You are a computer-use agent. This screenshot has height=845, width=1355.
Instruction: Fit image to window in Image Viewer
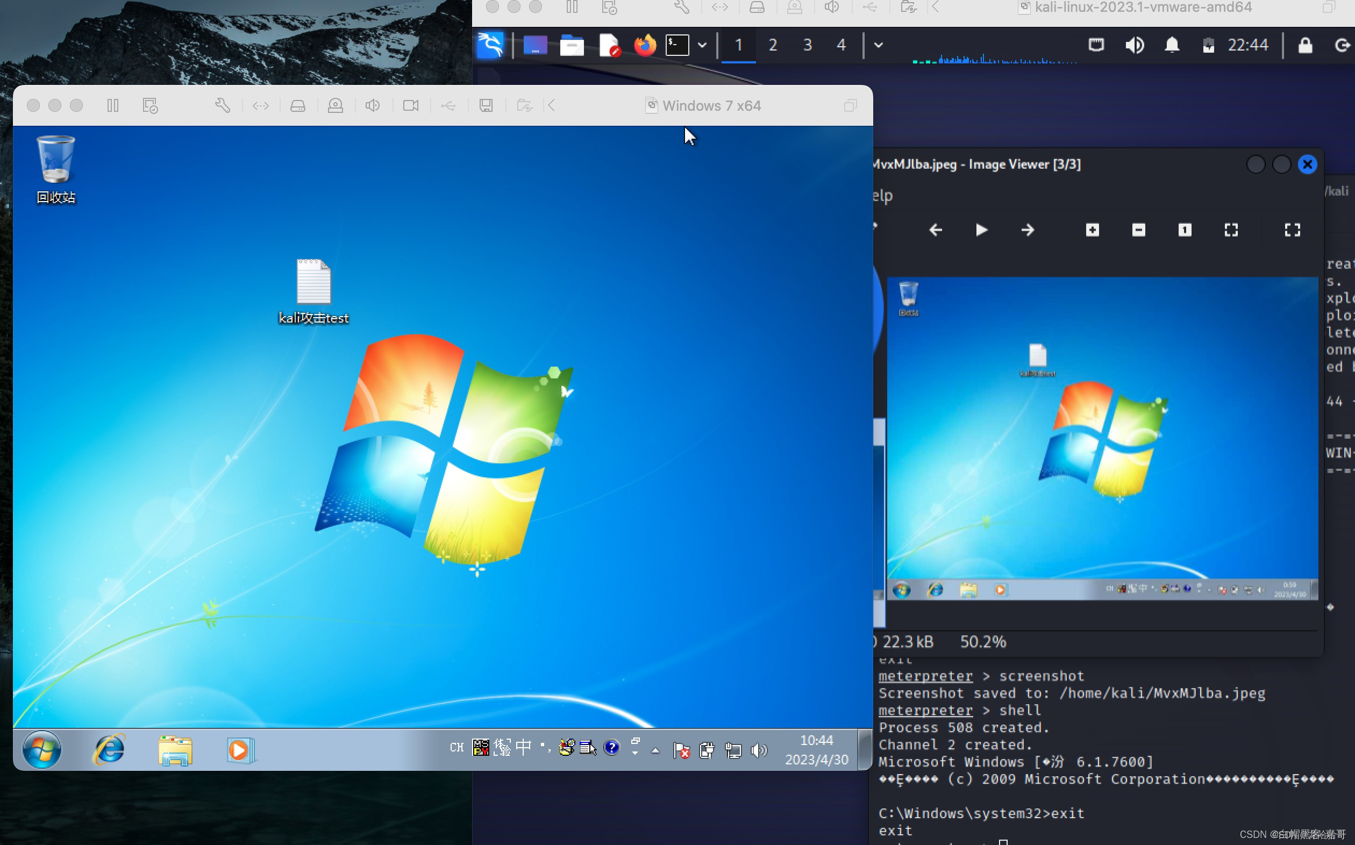coord(1231,230)
